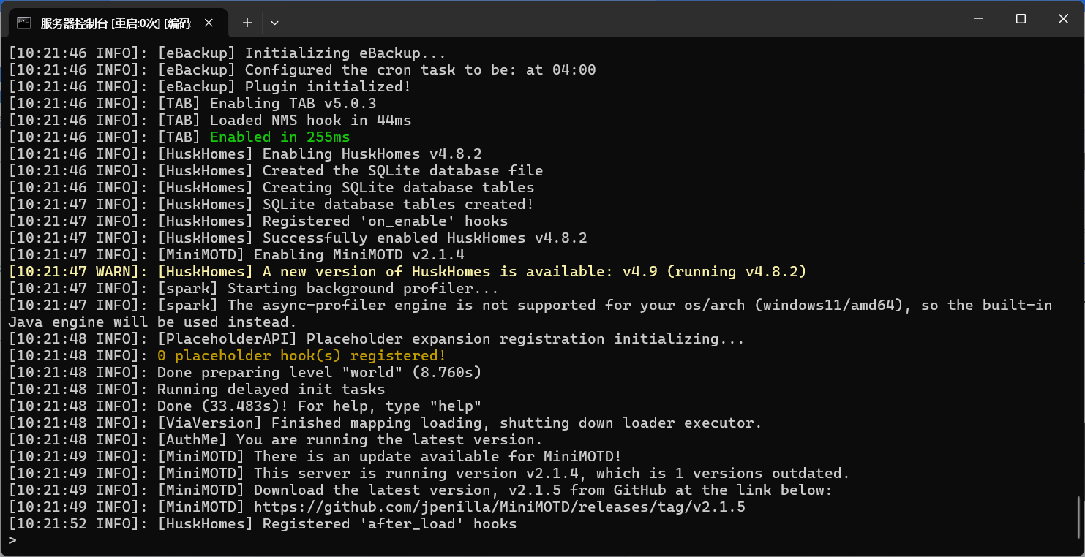The width and height of the screenshot is (1085, 557).
Task: Click the AuthMe latest version log line
Action: [276, 439]
